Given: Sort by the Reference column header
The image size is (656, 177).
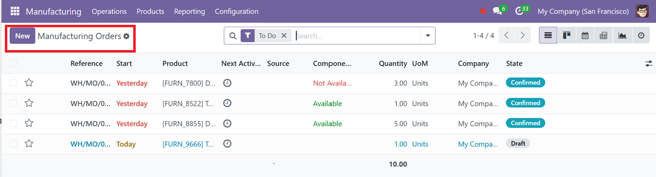Looking at the screenshot, I should (86, 63).
